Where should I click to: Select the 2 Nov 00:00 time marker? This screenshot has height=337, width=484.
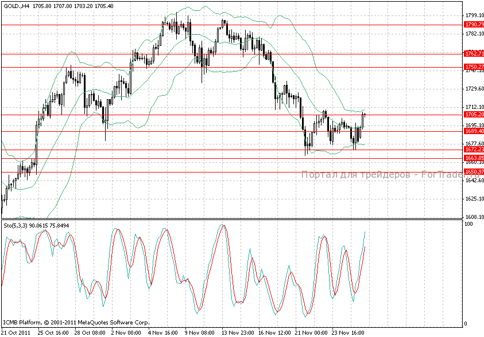pos(126,332)
